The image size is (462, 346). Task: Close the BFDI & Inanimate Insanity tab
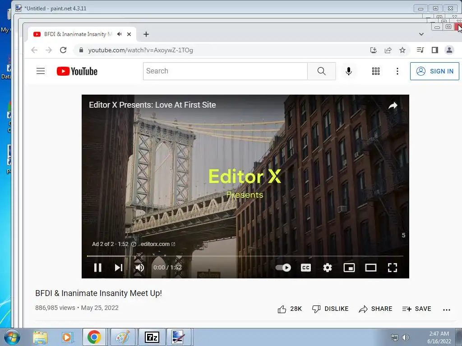129,34
